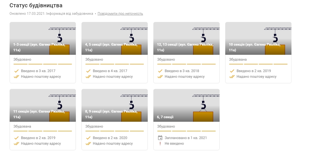Click the 'Не введено' status text
318x158 pixels.
174,143
